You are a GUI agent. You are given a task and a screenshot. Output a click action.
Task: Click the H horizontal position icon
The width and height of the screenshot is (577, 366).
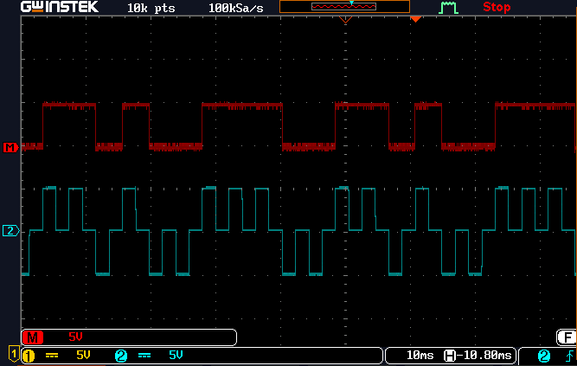tap(450, 356)
